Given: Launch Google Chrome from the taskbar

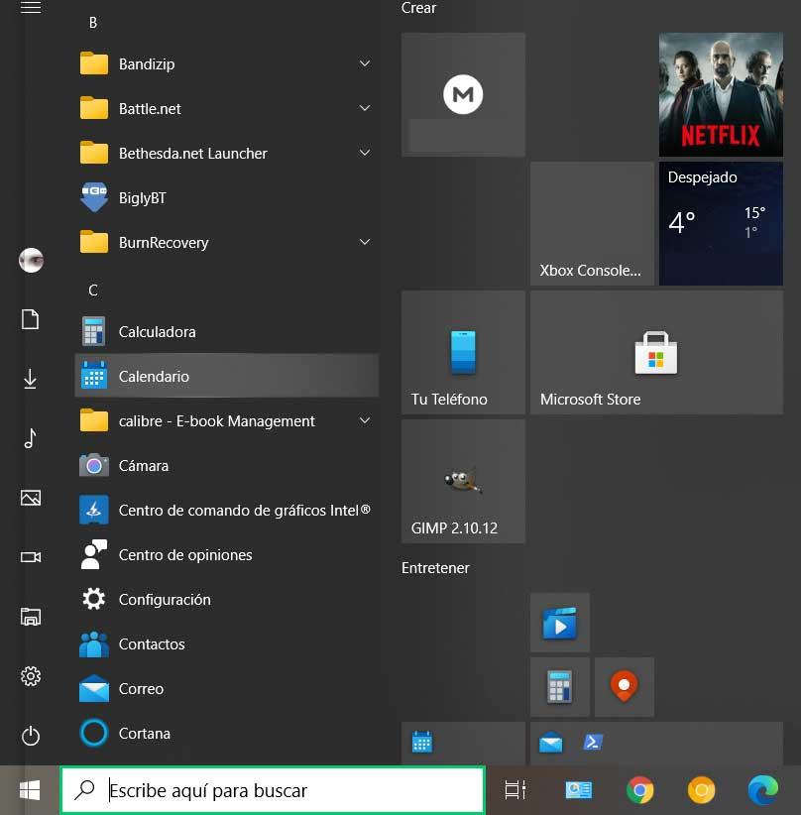Looking at the screenshot, I should [x=639, y=790].
